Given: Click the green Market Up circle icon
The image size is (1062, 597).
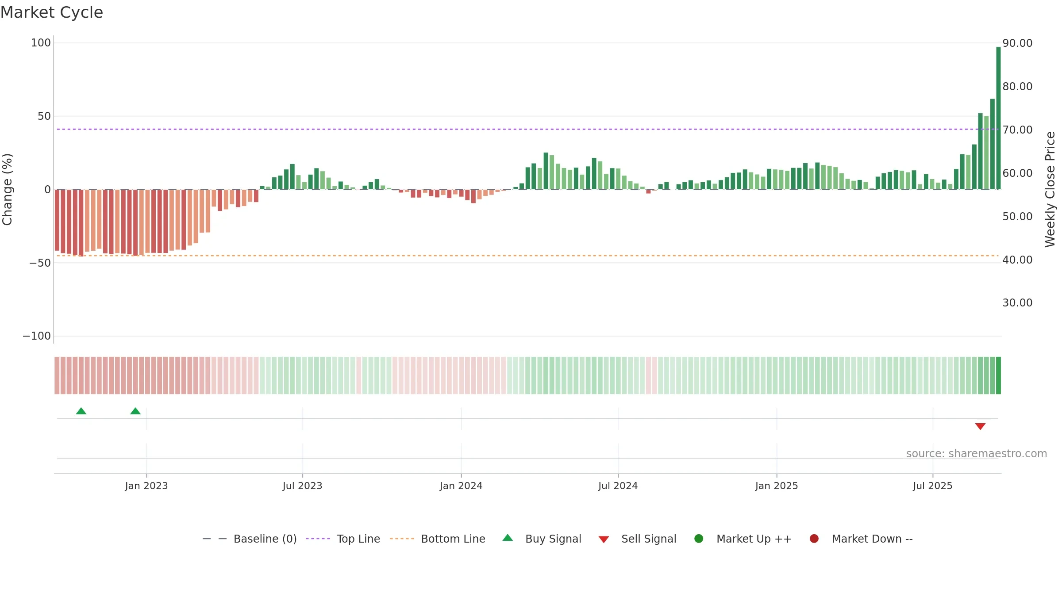Looking at the screenshot, I should 699,539.
